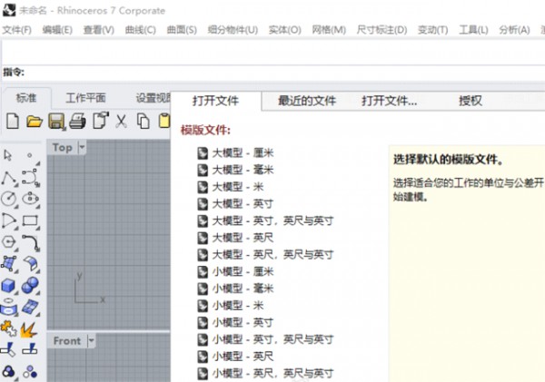Click the Cut scissors icon

122,122
